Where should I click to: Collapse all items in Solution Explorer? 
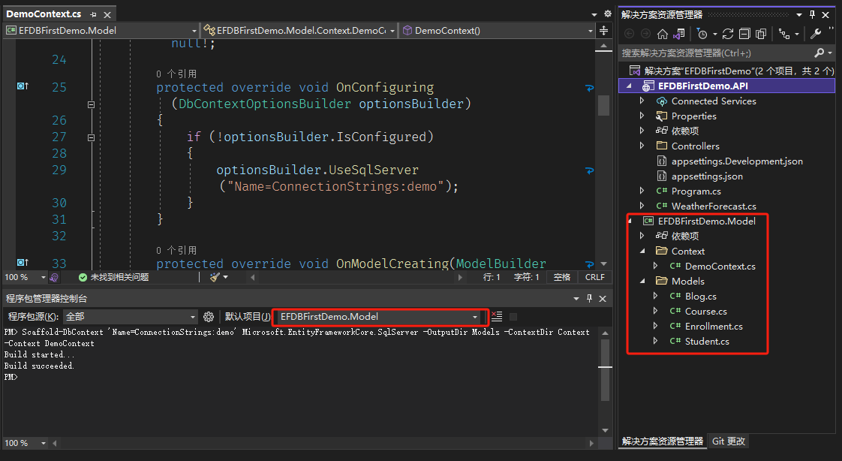click(744, 34)
